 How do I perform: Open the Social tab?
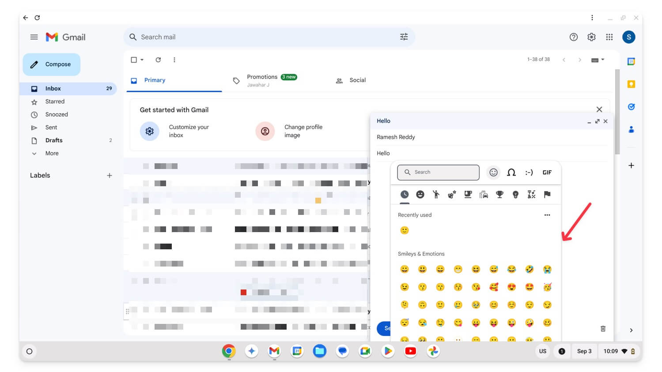358,80
